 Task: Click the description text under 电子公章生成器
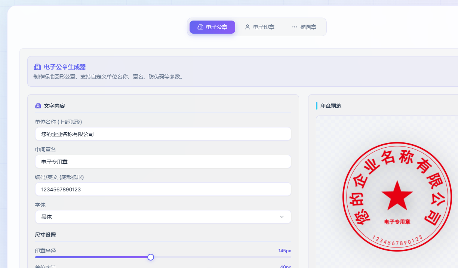click(109, 77)
